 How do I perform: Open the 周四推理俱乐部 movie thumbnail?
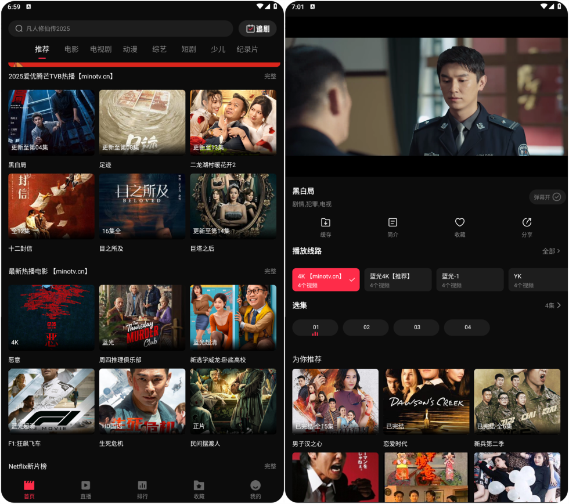(142, 318)
